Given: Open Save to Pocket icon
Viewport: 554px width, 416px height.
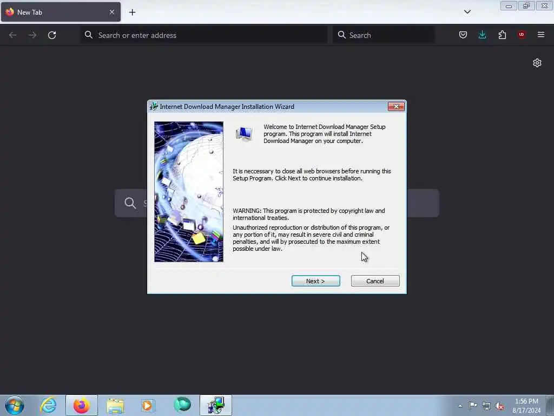Looking at the screenshot, I should (463, 35).
